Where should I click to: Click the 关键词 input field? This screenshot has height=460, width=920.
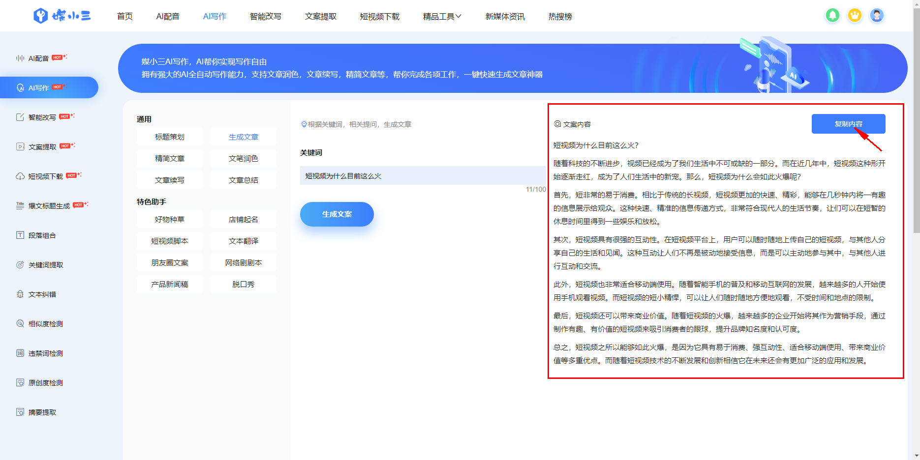click(x=423, y=175)
